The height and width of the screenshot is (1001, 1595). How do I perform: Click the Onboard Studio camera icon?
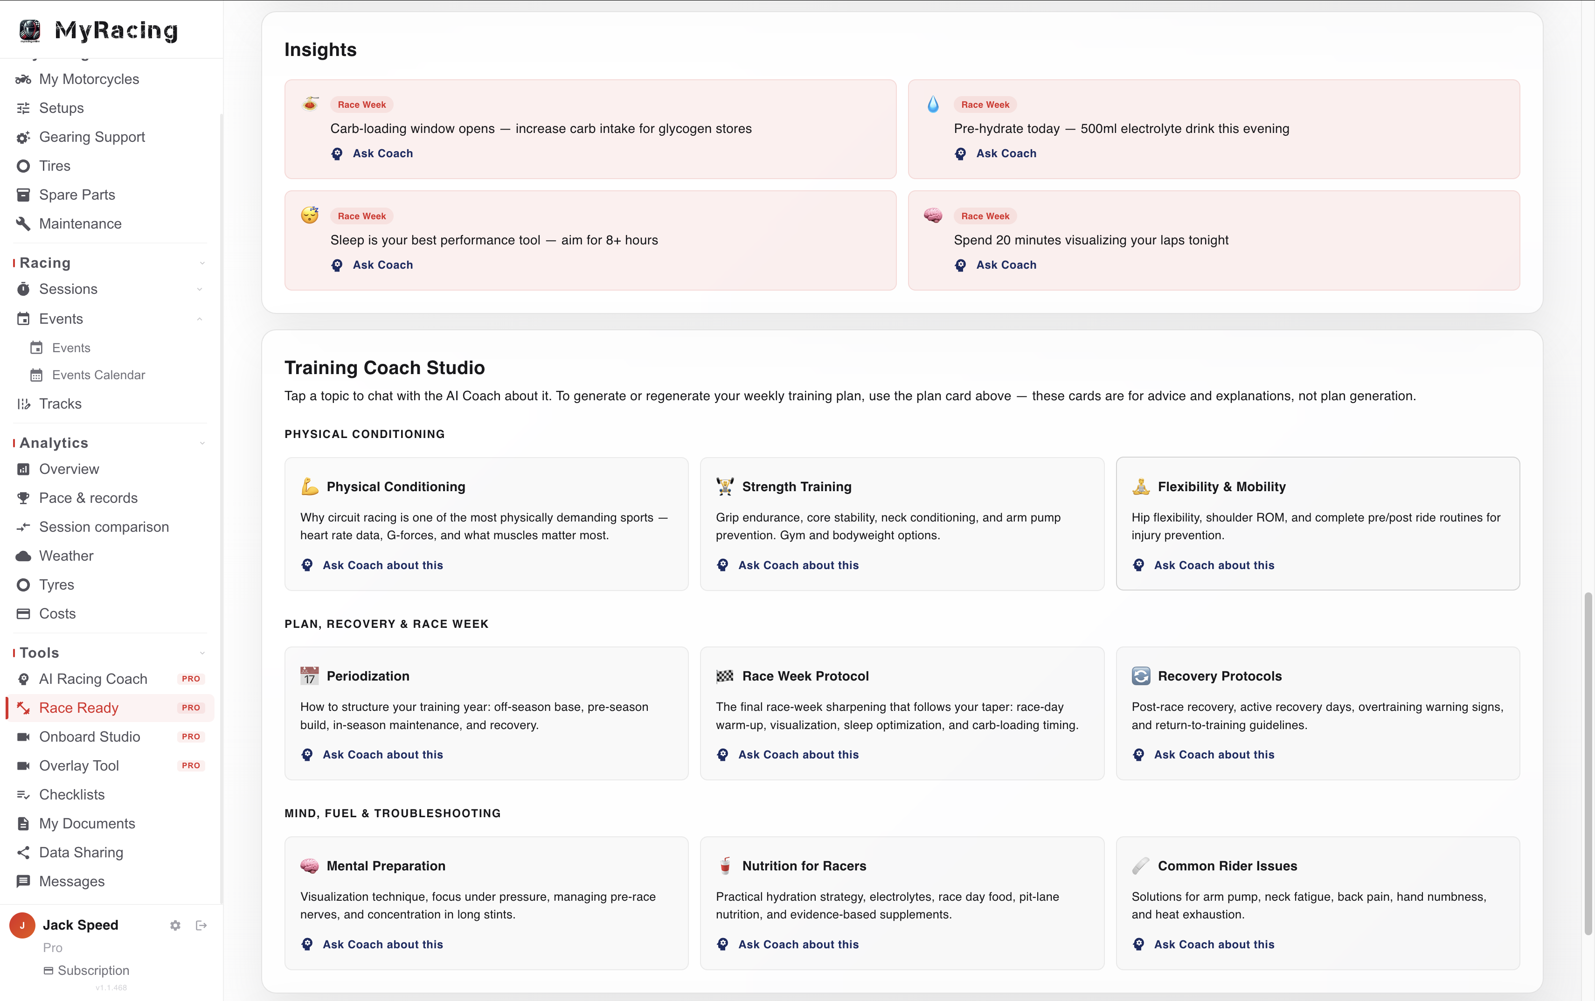[x=23, y=737]
